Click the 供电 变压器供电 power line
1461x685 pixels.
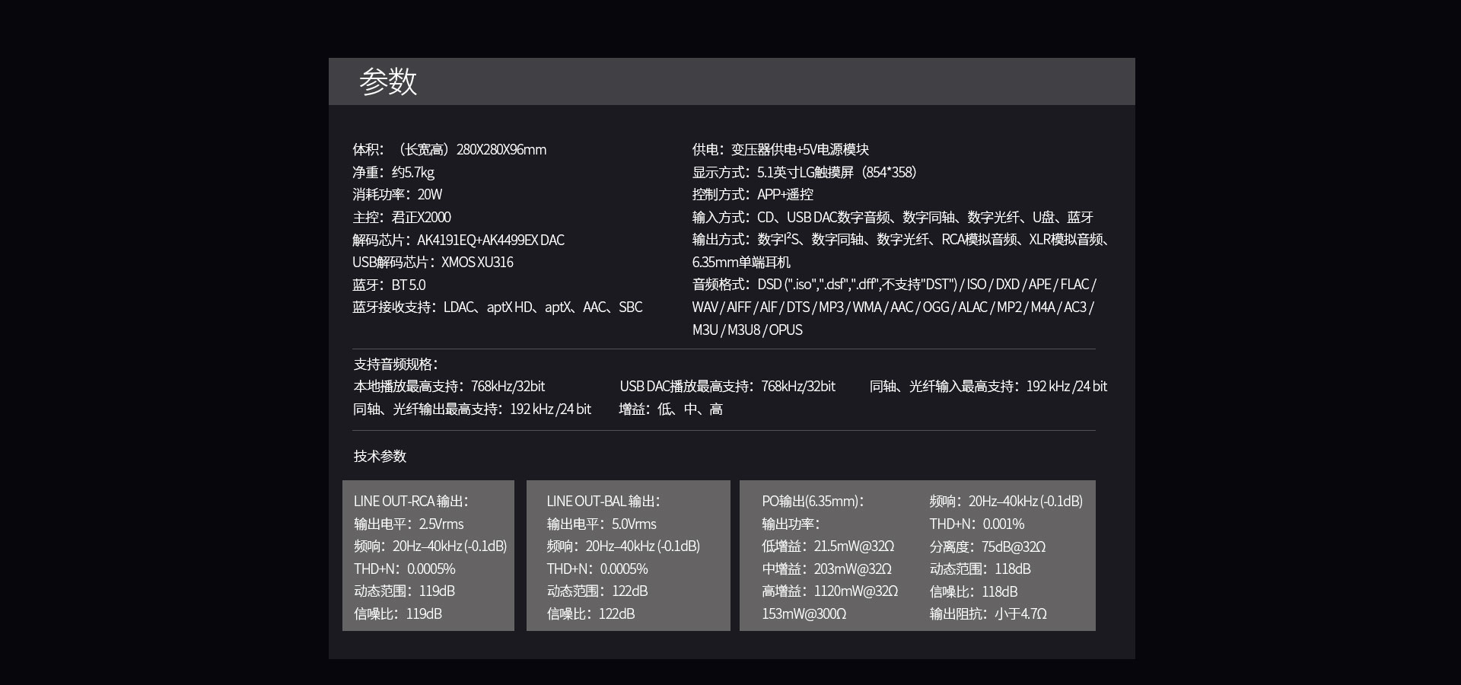coord(780,150)
